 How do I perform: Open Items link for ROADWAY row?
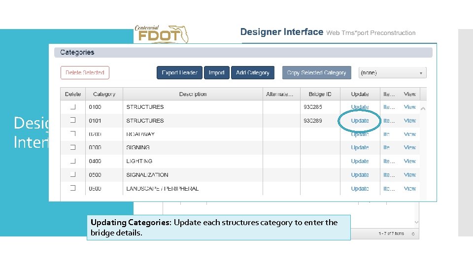(387, 134)
